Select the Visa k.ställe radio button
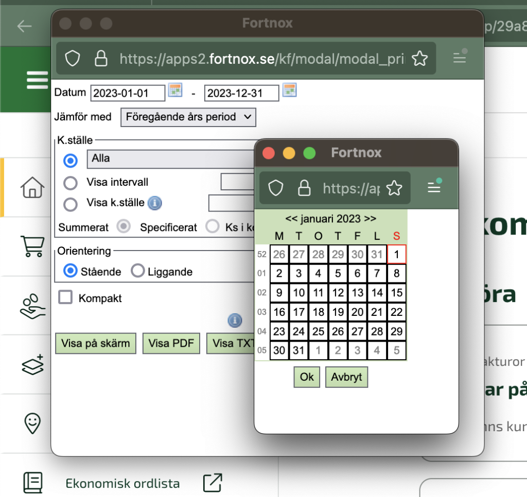The height and width of the screenshot is (497, 527). (x=70, y=204)
